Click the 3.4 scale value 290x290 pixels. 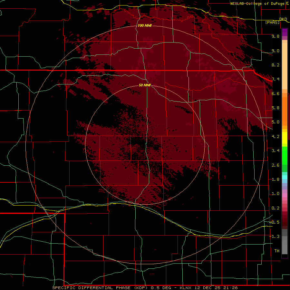pyautogui.click(x=275, y=151)
